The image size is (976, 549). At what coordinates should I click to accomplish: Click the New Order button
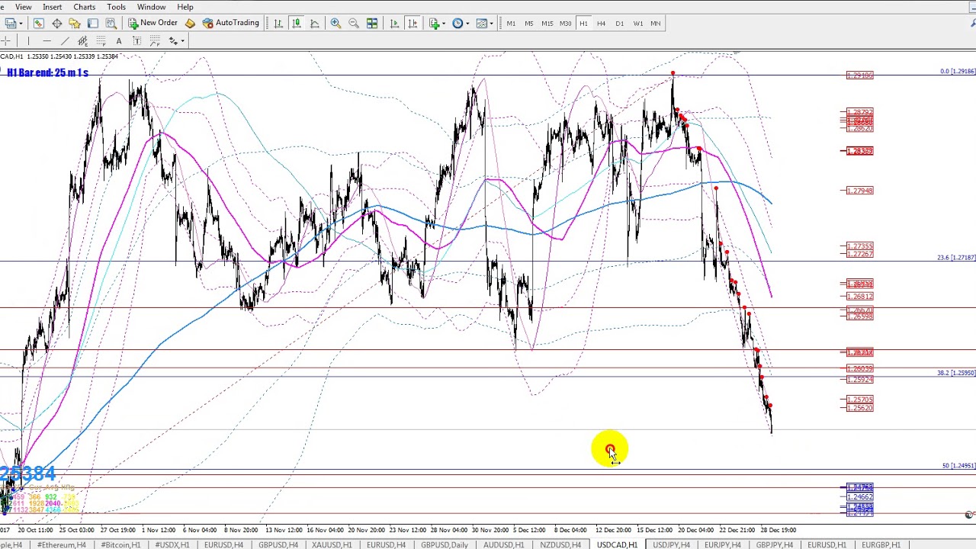[x=152, y=23]
